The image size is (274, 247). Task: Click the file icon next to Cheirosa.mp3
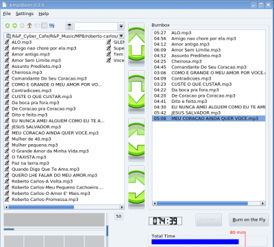pos(7,72)
